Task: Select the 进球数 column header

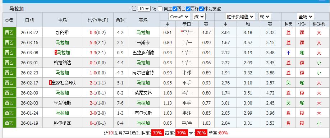Action: (319, 24)
